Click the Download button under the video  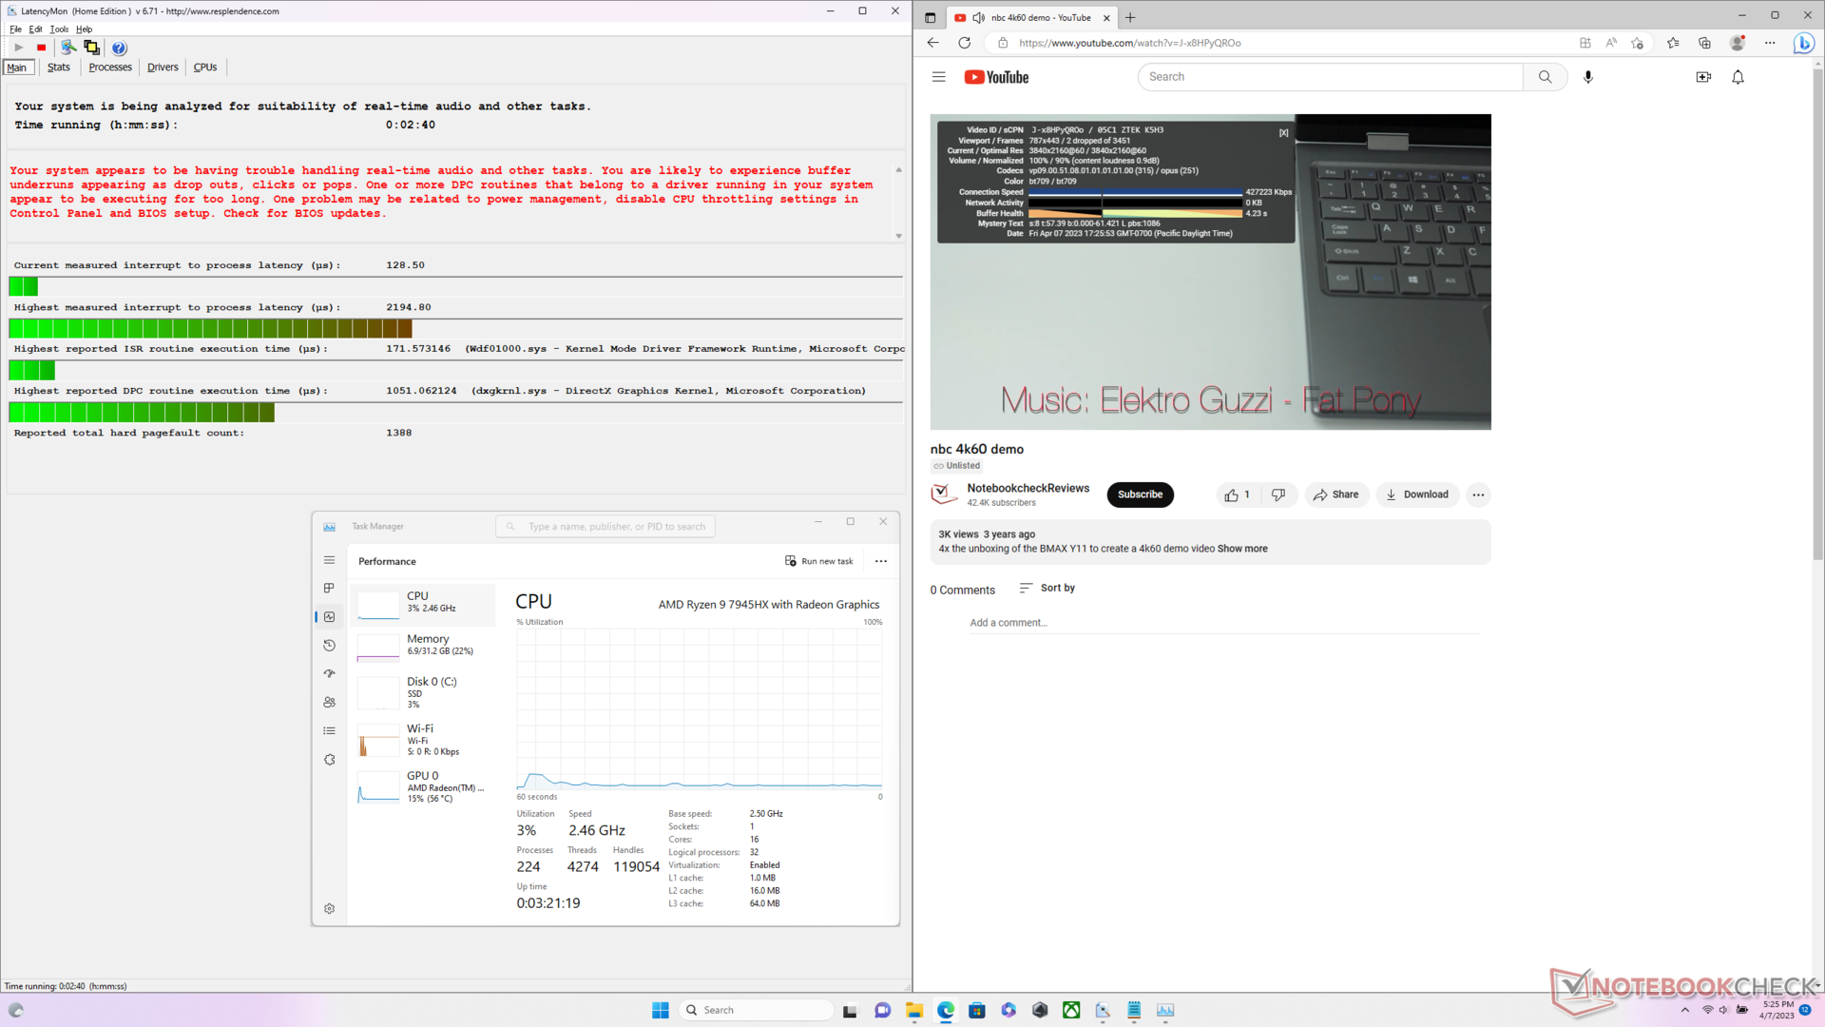1416,494
